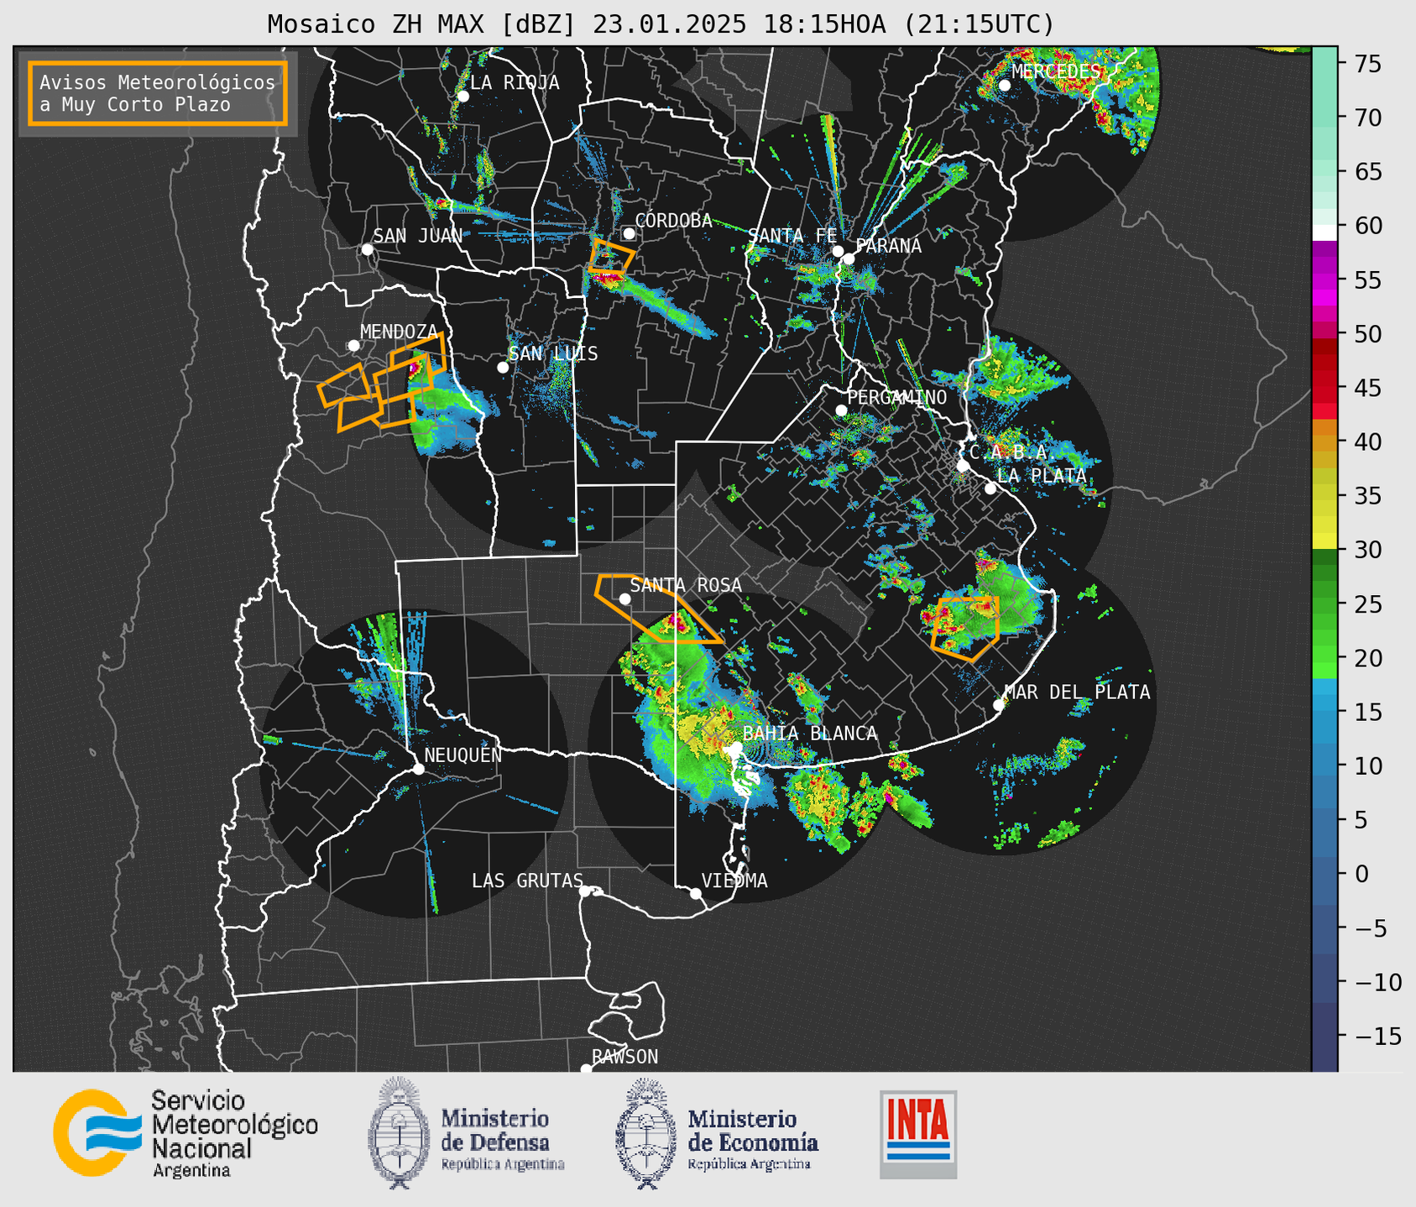The image size is (1416, 1207).
Task: Click the LA RIOJA city label
Action: (515, 83)
